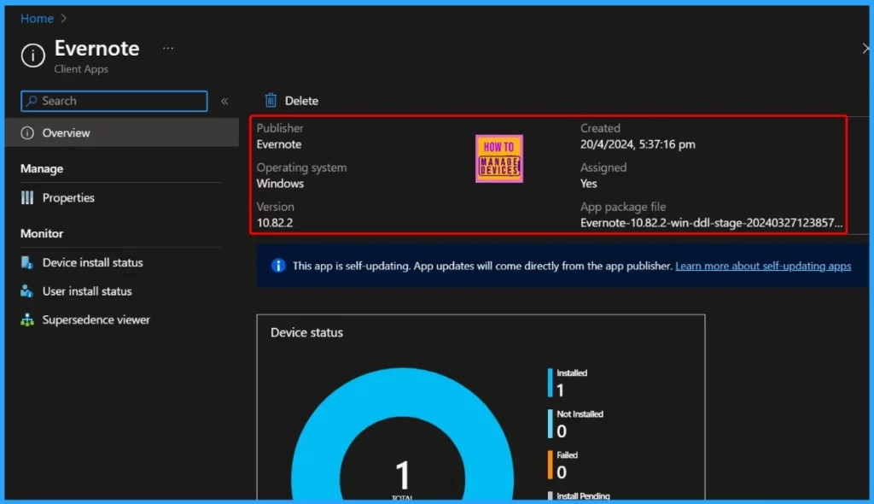Click the breadcrumb chevron after Home
The width and height of the screenshot is (874, 504).
pos(63,19)
